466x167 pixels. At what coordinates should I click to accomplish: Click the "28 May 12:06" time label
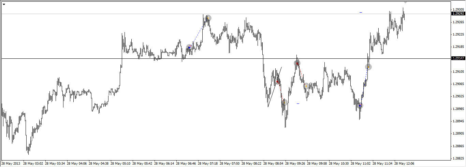pos(405,164)
